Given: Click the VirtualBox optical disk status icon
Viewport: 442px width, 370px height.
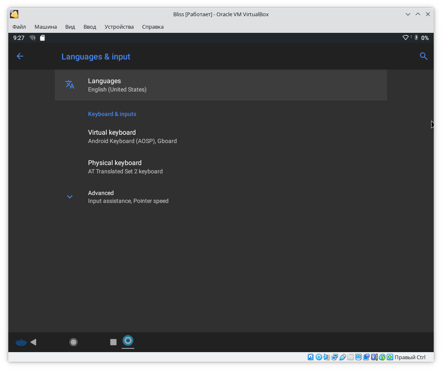Looking at the screenshot, I should tap(319, 357).
